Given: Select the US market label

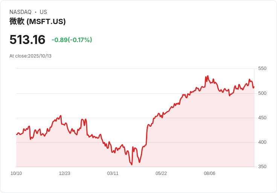Looking at the screenshot, I should tap(43, 12).
